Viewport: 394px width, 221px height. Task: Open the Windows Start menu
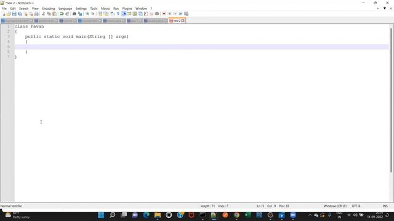click(101, 215)
